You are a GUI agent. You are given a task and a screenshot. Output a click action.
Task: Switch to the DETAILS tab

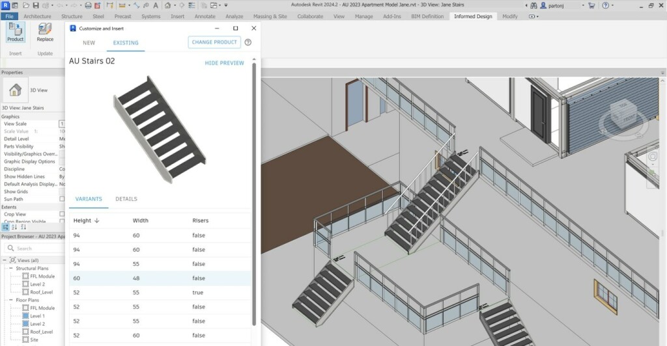pyautogui.click(x=126, y=199)
